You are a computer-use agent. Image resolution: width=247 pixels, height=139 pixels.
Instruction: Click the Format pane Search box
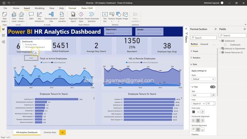[203, 38]
